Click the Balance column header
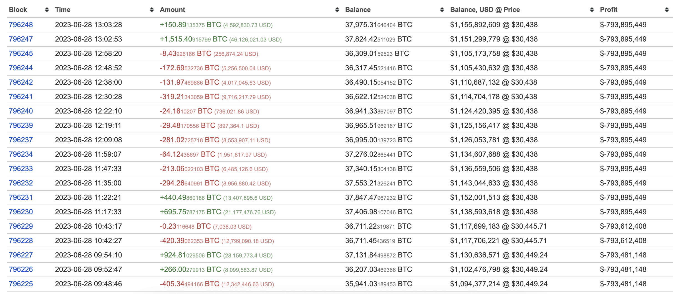The width and height of the screenshot is (681, 294). pyautogui.click(x=358, y=10)
